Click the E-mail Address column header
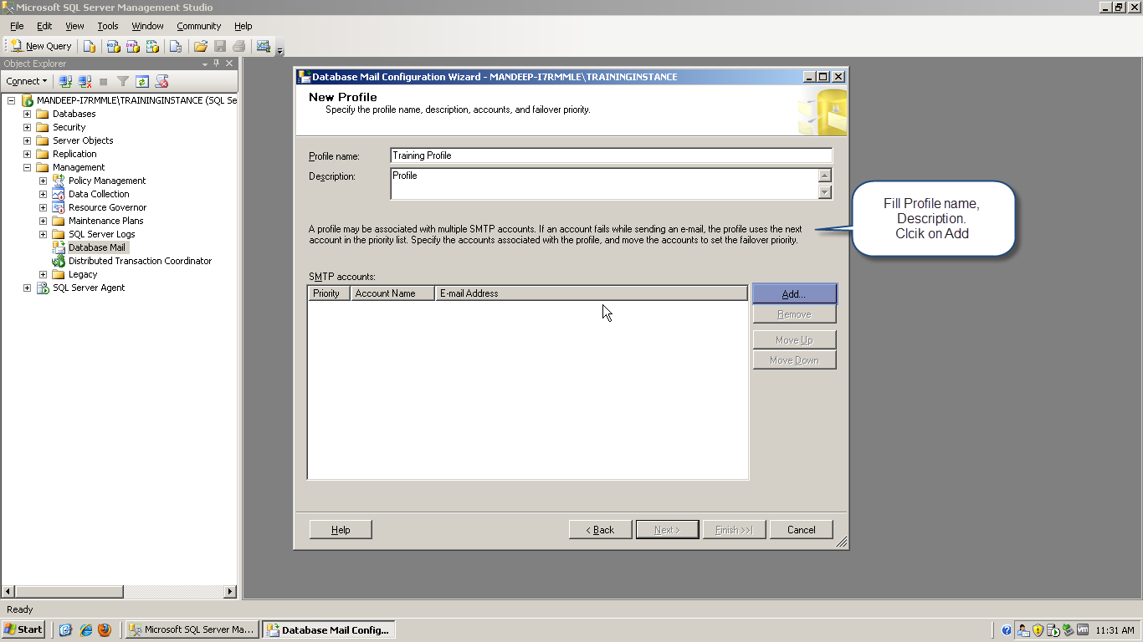Viewport: 1143px width, 642px height. tap(591, 293)
